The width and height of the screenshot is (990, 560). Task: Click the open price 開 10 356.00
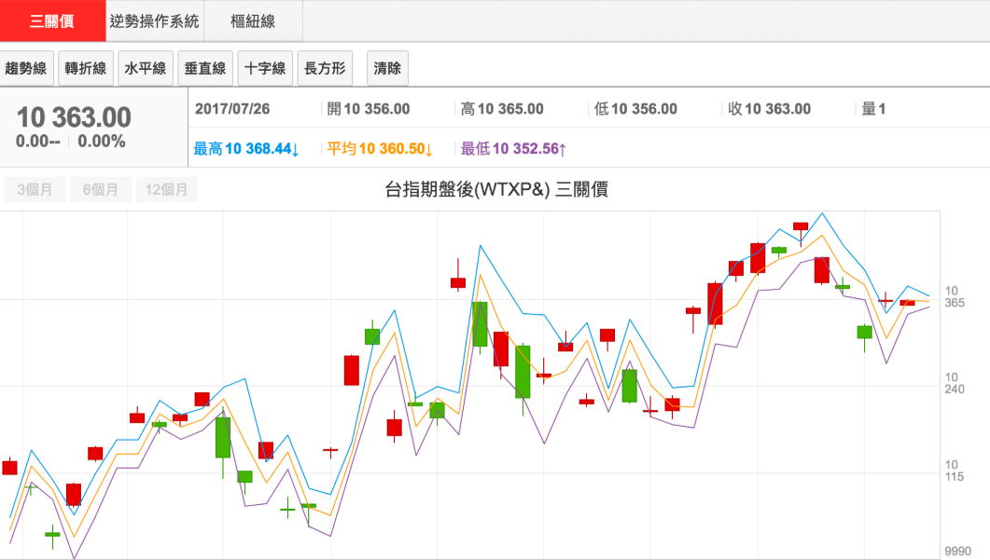369,109
